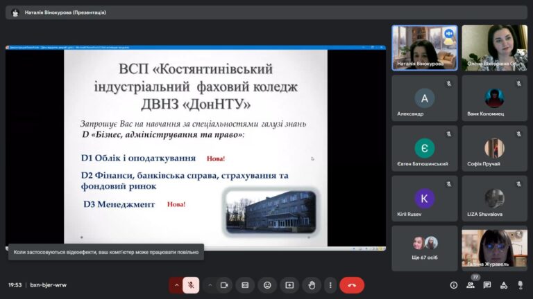The image size is (533, 299).
Task: Open the activities panel icon
Action: coord(504,285)
